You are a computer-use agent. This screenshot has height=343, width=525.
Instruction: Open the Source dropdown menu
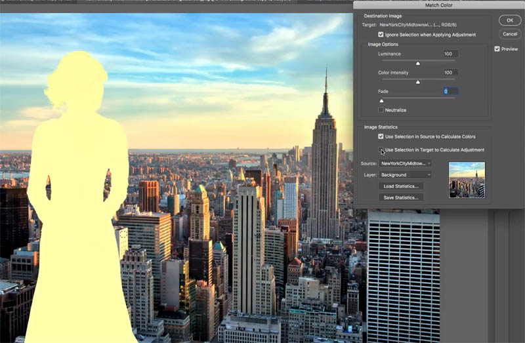pos(405,163)
